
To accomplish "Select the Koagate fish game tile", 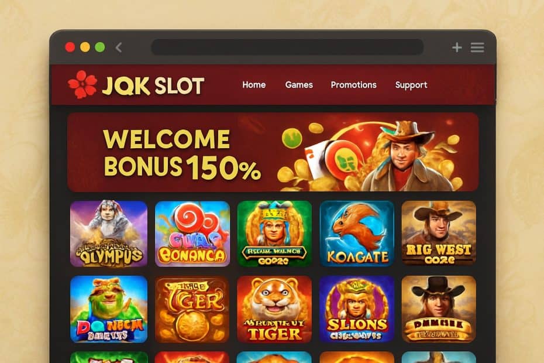I will tap(357, 234).
